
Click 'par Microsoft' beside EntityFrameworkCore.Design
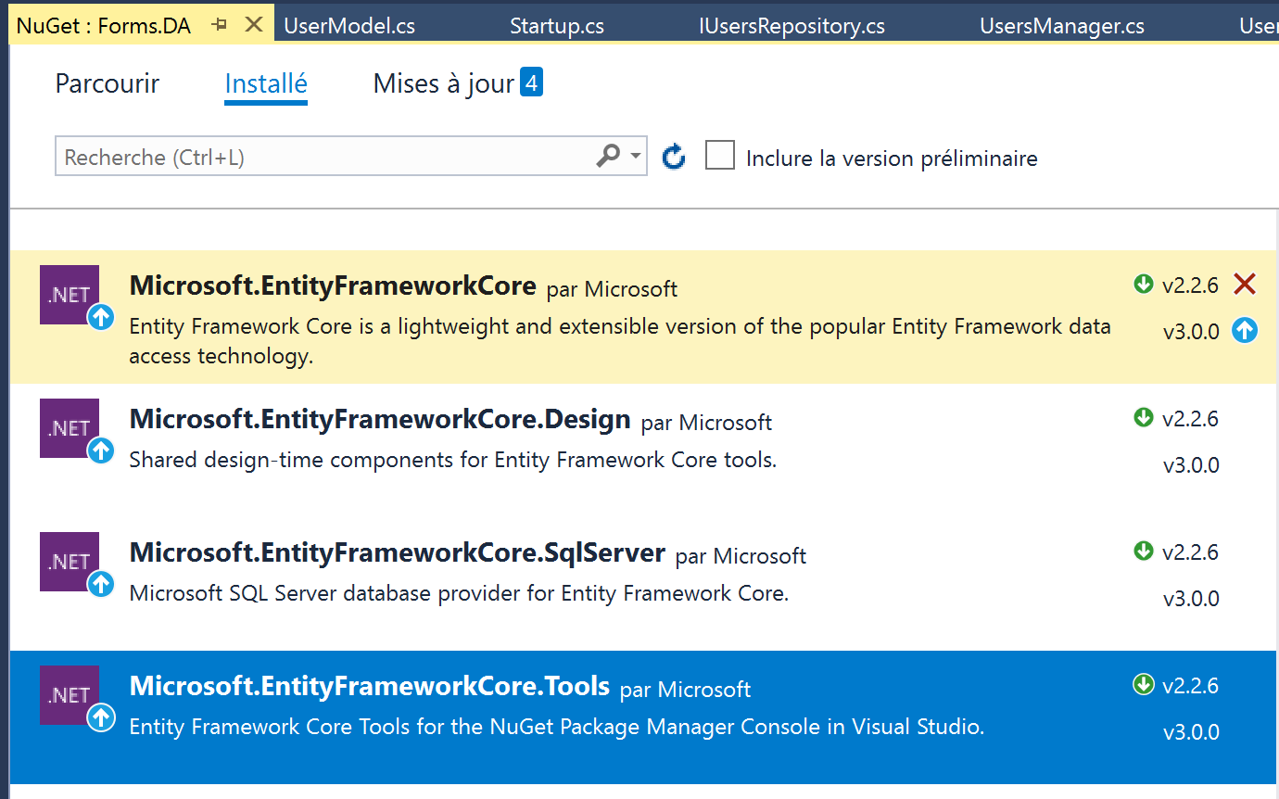point(706,423)
